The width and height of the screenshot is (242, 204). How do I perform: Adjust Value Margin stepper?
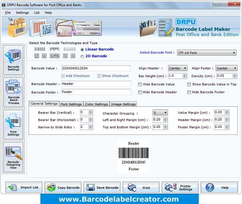(227, 112)
